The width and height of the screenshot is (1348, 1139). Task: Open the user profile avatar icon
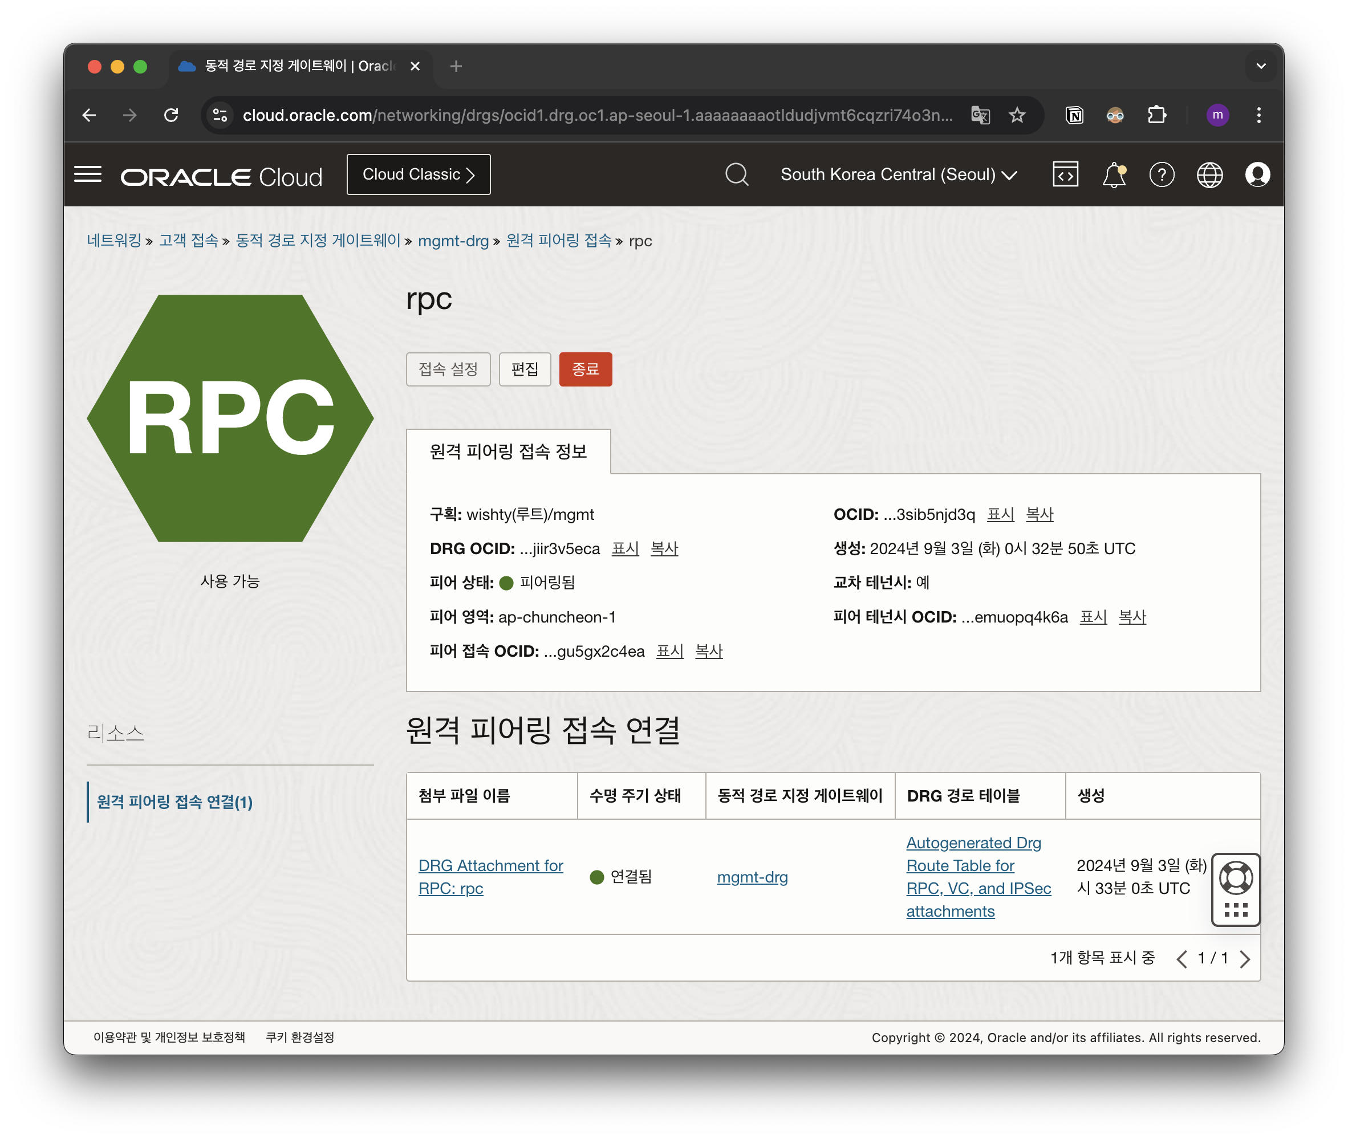(x=1257, y=174)
